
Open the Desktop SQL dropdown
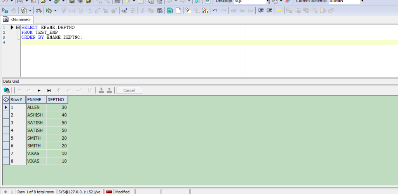(267, 2)
